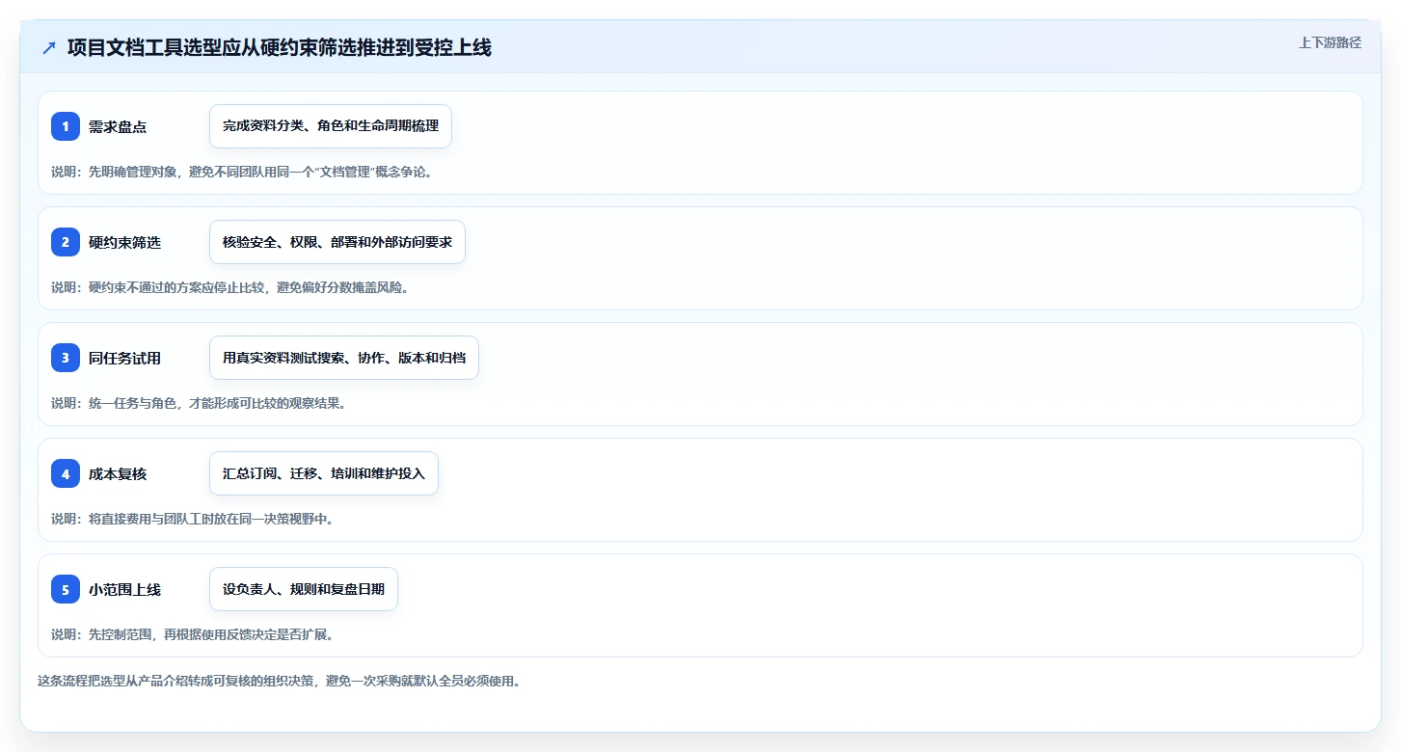Click the 用真实资料测试搜索、协作、版本和归档 box
The width and height of the screenshot is (1401, 752).
click(344, 358)
